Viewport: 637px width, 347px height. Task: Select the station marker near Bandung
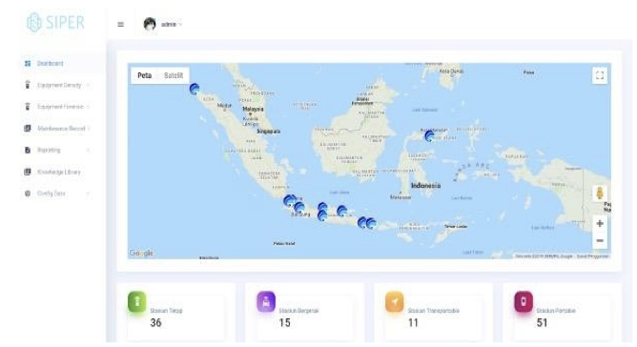(x=299, y=208)
